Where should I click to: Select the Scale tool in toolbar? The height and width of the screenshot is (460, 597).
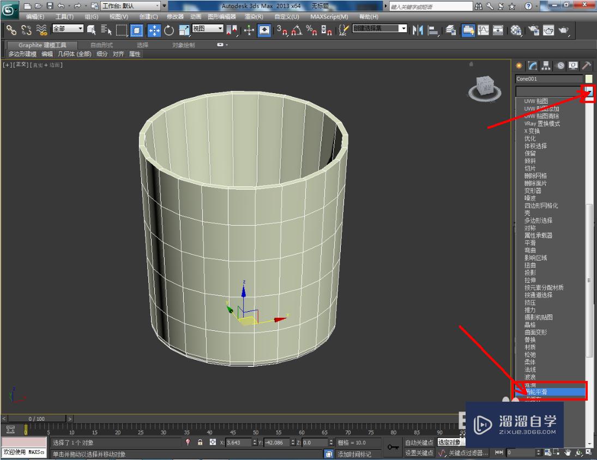point(184,30)
